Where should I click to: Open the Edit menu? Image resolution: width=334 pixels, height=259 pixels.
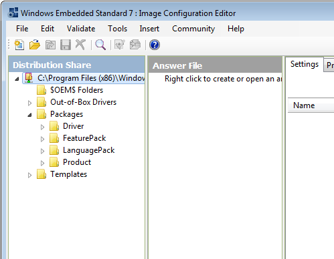[x=48, y=29]
